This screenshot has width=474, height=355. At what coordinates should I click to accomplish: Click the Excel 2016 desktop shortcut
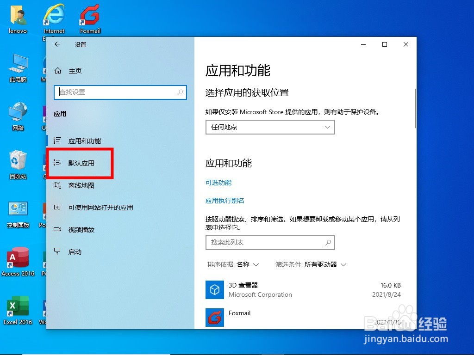coord(18,310)
